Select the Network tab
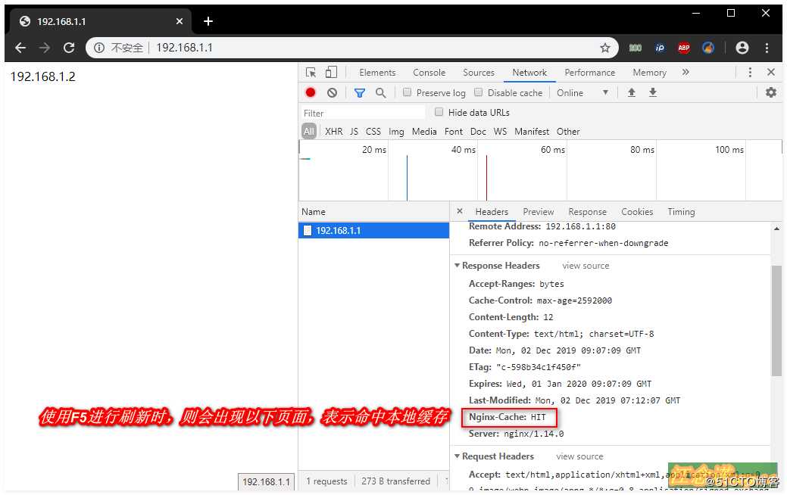 point(529,73)
